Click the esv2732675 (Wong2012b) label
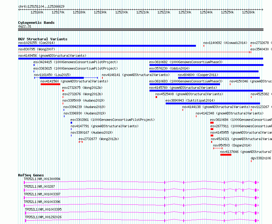The image size is (272, 224). (83, 88)
